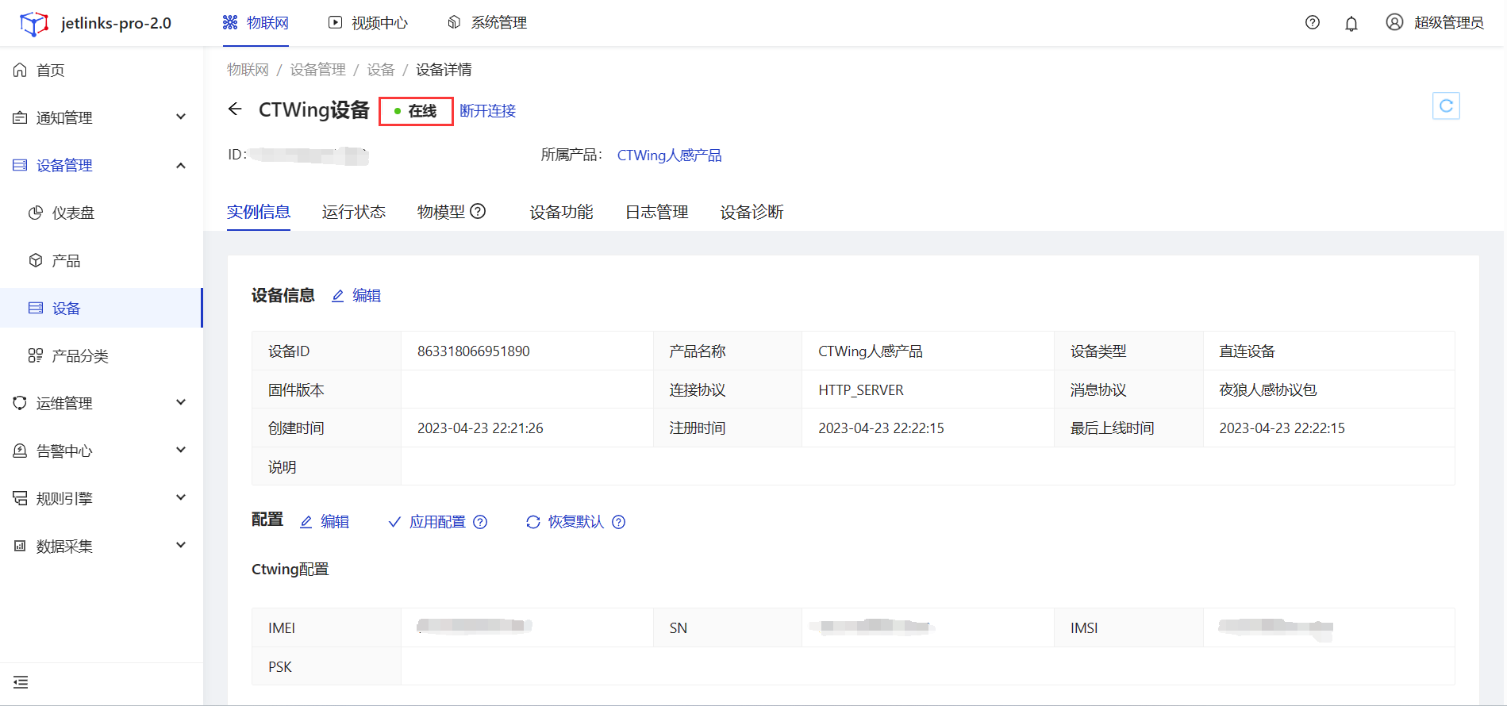This screenshot has width=1507, height=706.
Task: Click the help icon beside 恢复默认
Action: pos(619,522)
